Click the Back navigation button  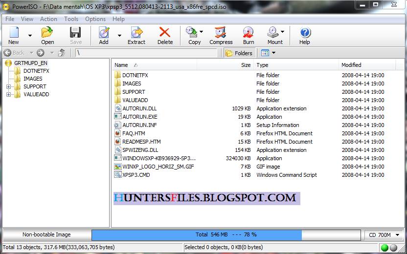pos(14,53)
